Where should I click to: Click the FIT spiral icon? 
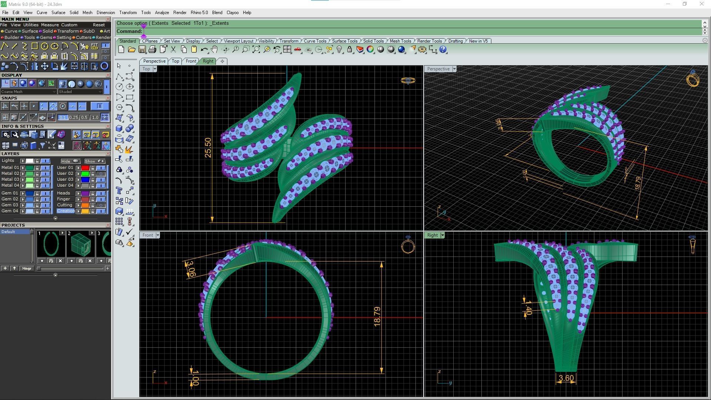tap(94, 46)
